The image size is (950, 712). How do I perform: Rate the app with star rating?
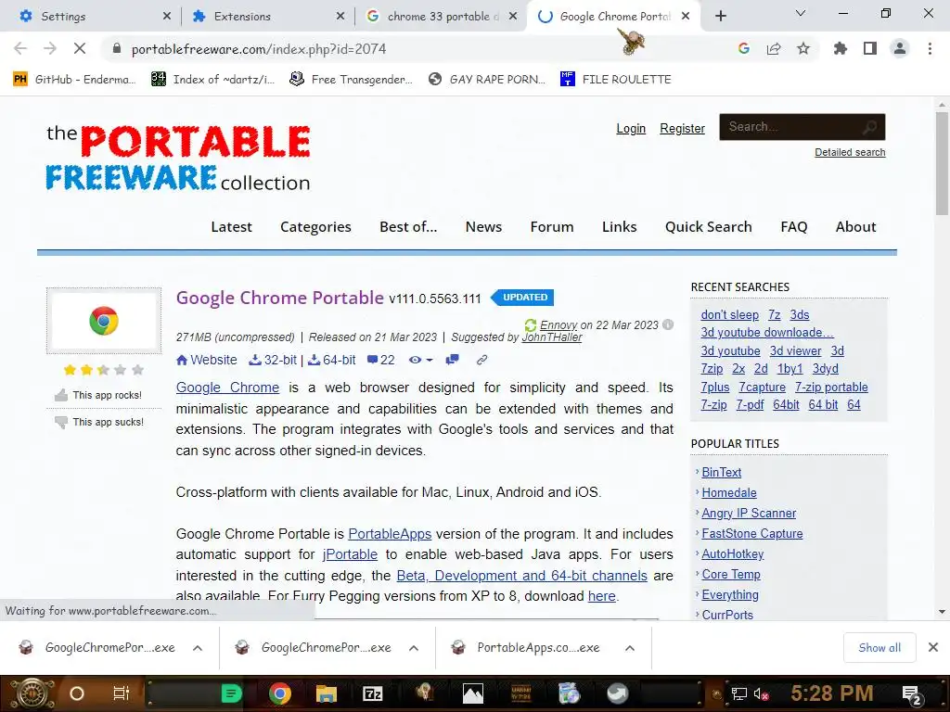104,369
